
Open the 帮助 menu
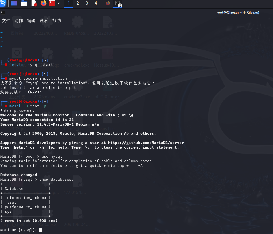tap(56, 21)
